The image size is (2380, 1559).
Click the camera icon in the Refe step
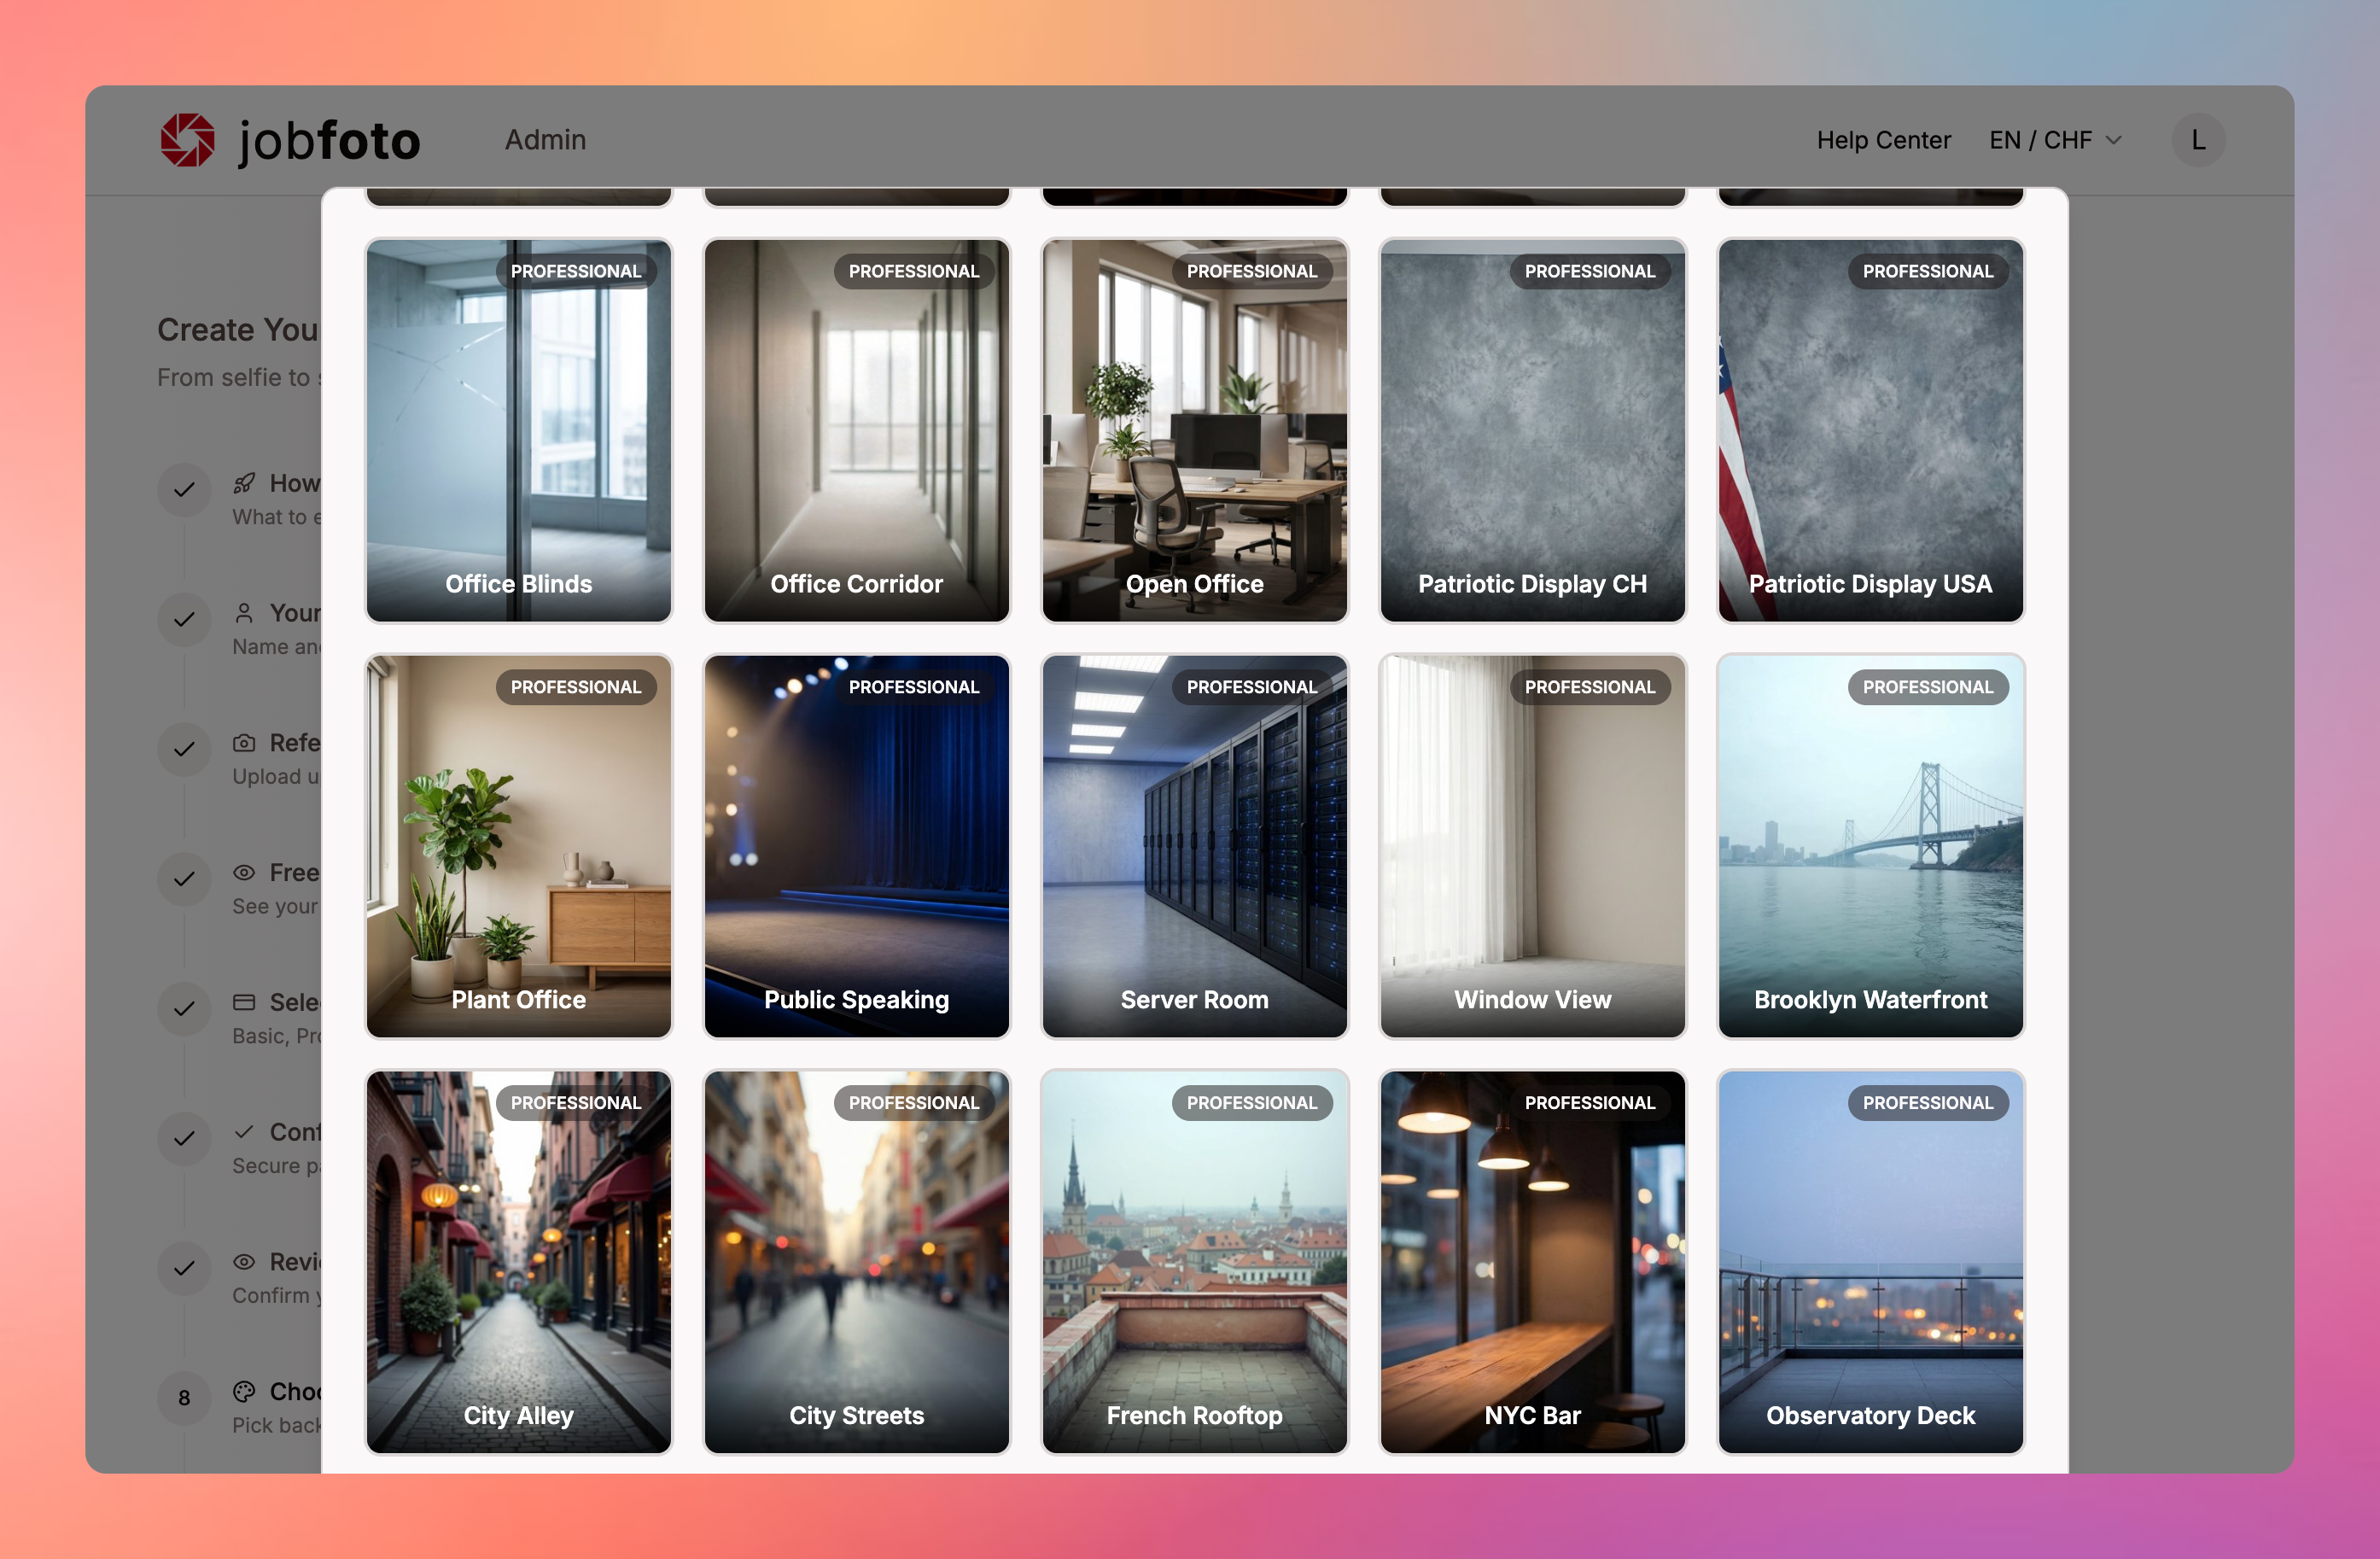[x=244, y=743]
